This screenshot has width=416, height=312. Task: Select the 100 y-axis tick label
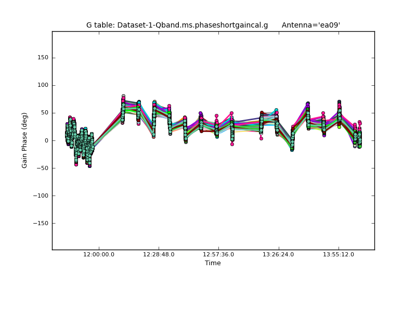point(42,85)
